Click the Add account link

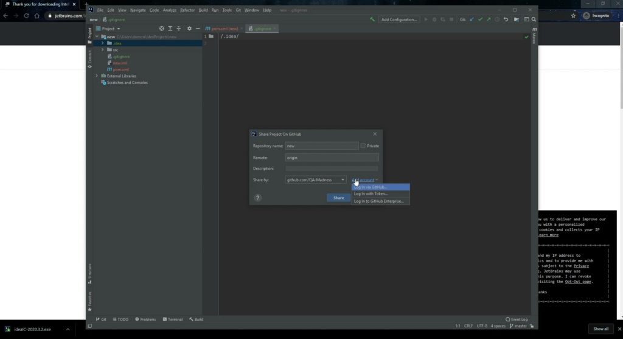pyautogui.click(x=363, y=180)
